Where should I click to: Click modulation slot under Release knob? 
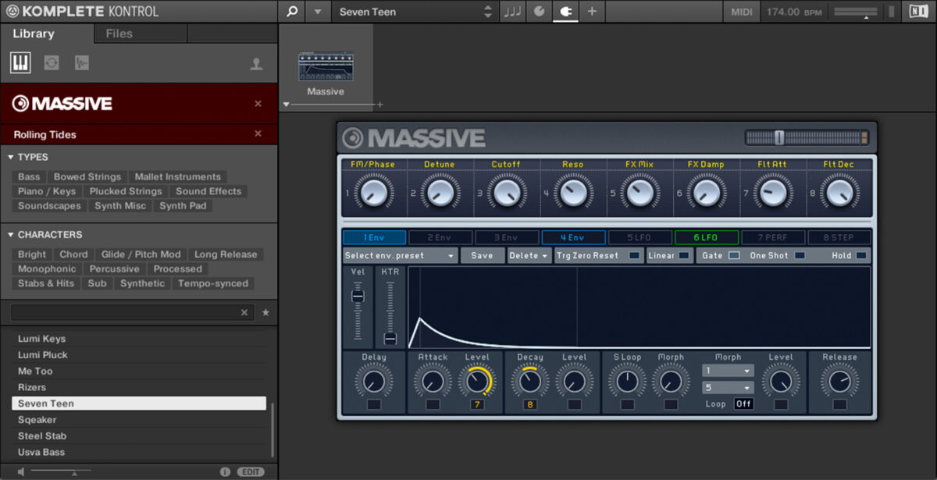(839, 404)
